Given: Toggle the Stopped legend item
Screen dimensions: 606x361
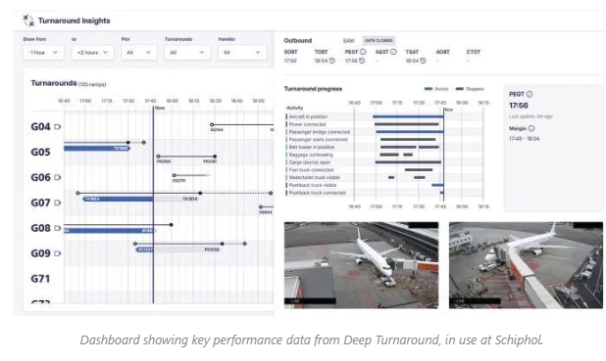Looking at the screenshot, I should click(x=470, y=89).
